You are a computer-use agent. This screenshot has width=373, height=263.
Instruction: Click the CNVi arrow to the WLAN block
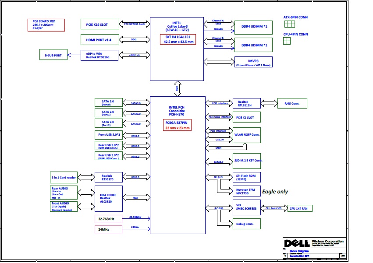pyautogui.click(x=218, y=148)
